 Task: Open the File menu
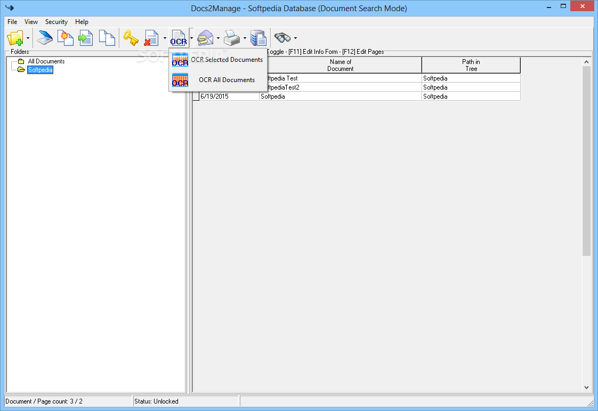[x=12, y=22]
